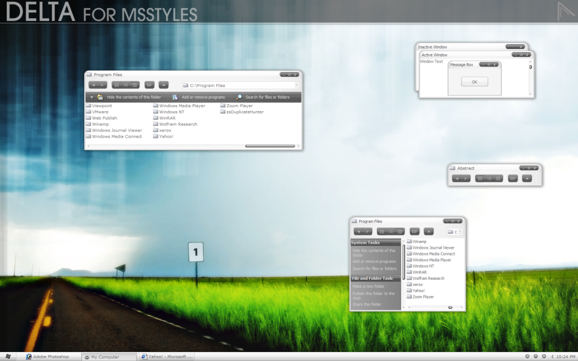
Task: Click the Add or remove programs icon
Action: tap(175, 97)
